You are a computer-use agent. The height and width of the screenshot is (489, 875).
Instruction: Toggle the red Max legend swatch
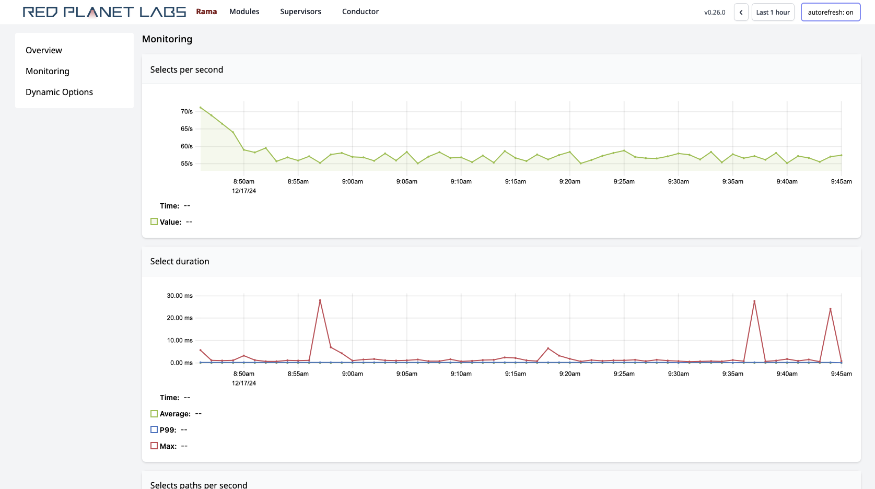click(154, 446)
